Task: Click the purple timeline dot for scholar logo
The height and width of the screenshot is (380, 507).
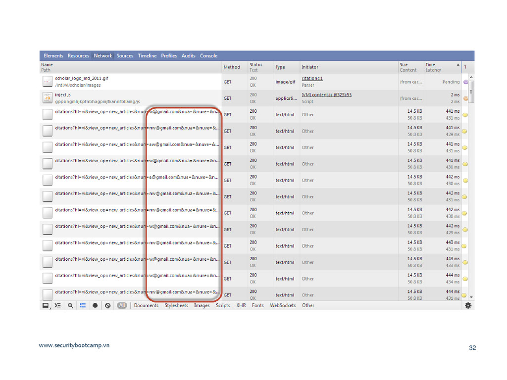Action: coord(465,82)
